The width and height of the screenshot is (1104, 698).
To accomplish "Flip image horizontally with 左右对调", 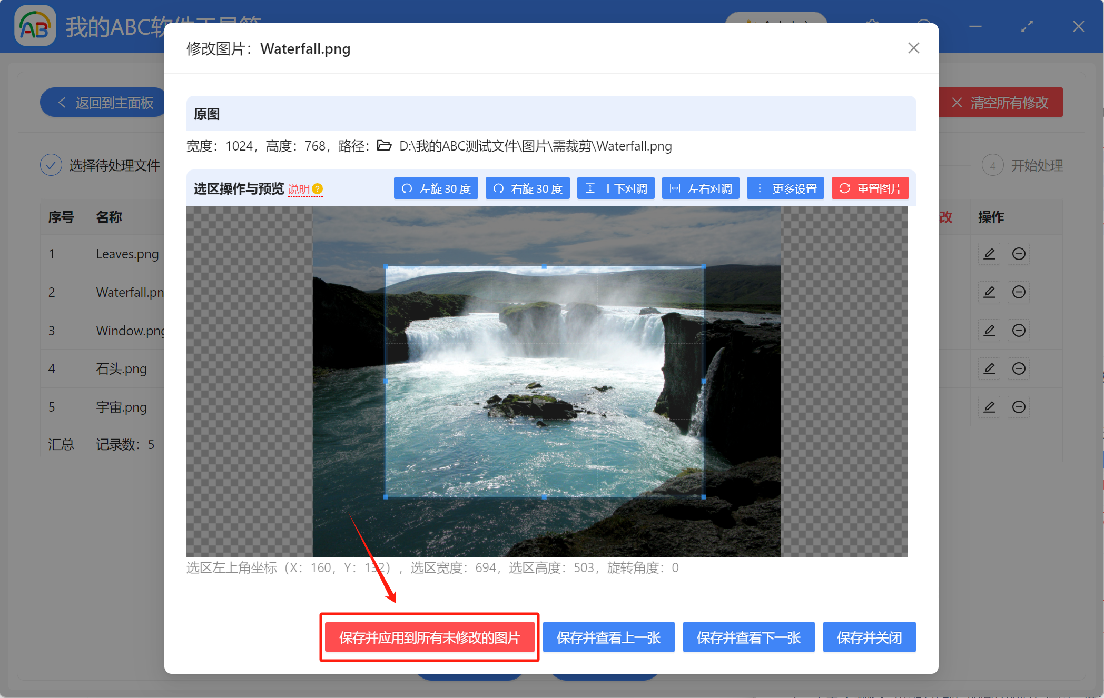I will pos(700,188).
